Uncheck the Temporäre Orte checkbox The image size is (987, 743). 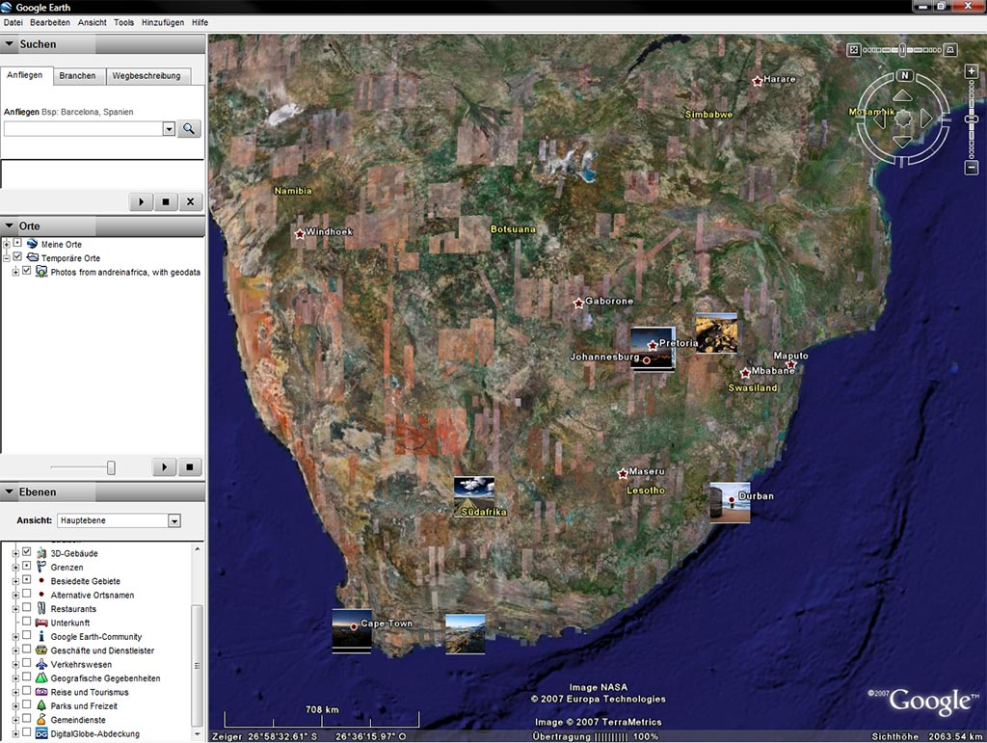click(x=17, y=256)
